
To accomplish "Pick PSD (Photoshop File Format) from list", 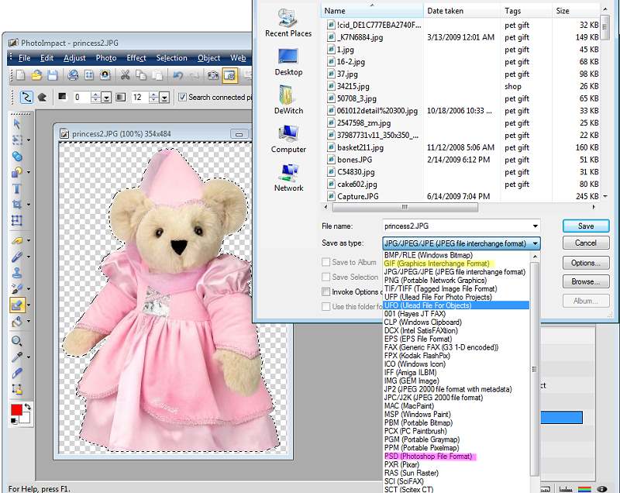I will click(x=428, y=457).
